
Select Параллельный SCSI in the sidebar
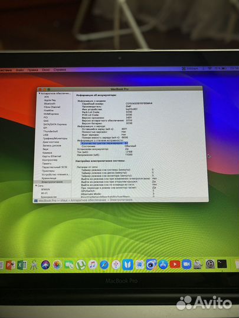pyautogui.click(x=54, y=167)
